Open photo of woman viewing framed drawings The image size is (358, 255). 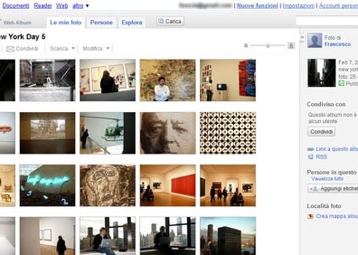107,80
